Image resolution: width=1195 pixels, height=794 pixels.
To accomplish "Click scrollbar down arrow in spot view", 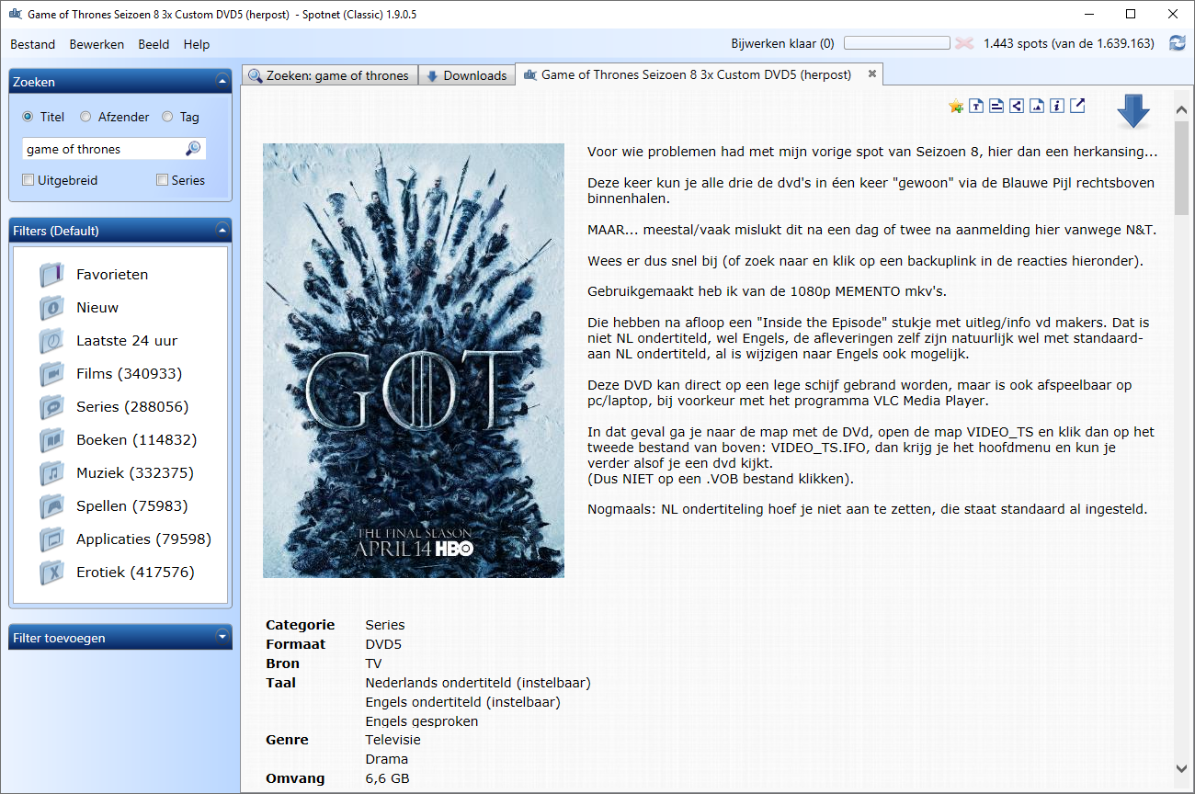I will (1182, 768).
